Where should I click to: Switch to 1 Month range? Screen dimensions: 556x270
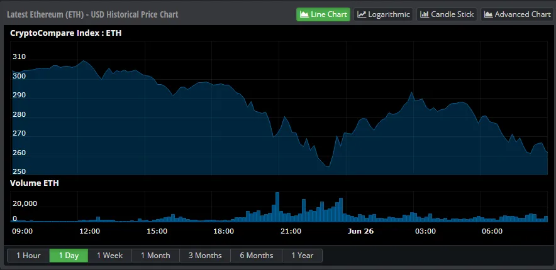(155, 256)
